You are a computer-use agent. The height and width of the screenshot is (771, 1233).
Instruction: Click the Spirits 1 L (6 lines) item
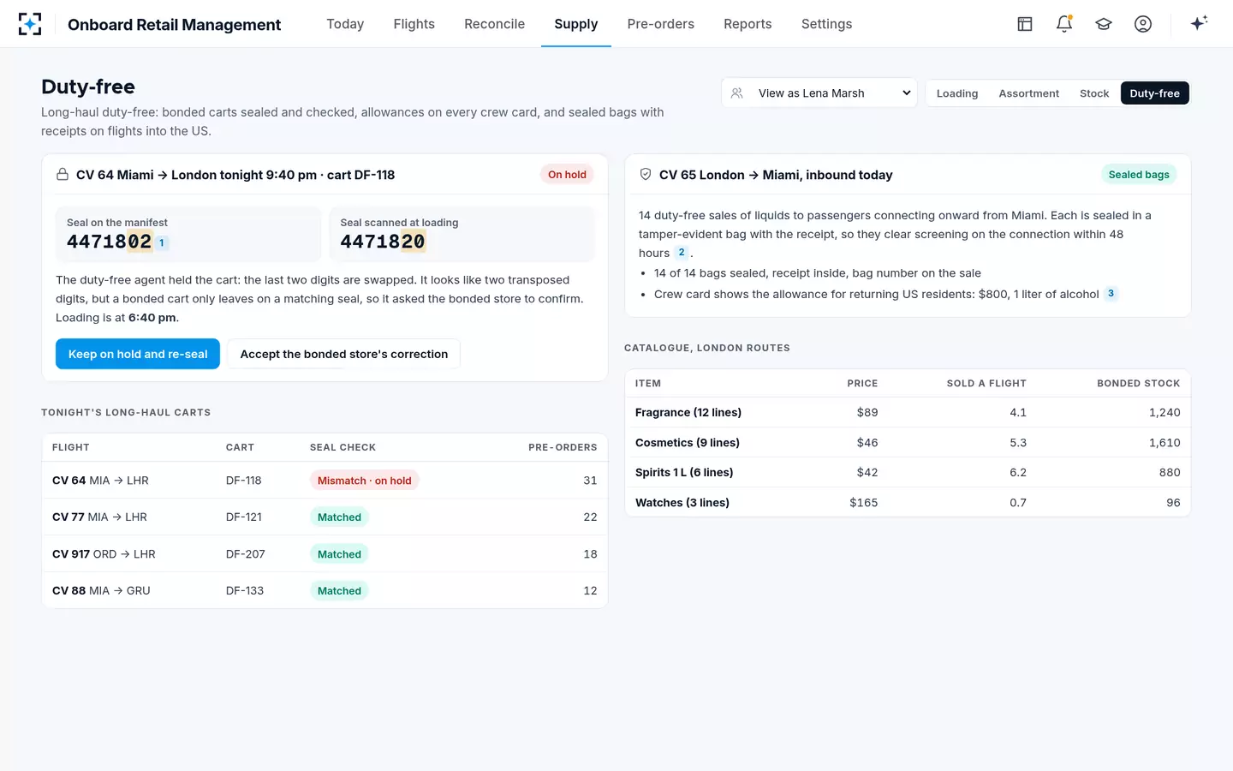tap(684, 472)
